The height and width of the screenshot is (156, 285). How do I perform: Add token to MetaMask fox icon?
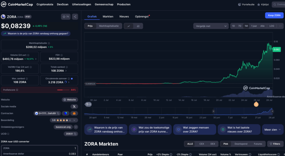pyautogui.click(x=74, y=113)
